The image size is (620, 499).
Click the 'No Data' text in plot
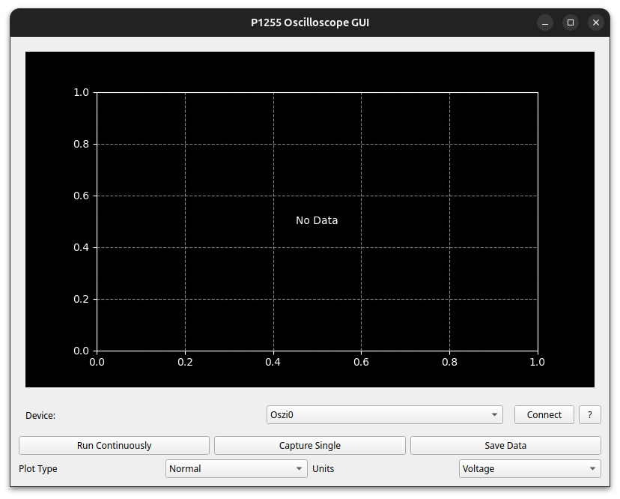(317, 220)
